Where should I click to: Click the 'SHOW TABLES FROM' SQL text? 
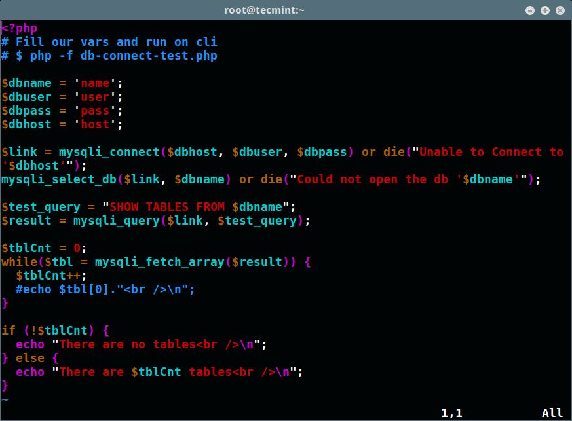[x=167, y=207]
